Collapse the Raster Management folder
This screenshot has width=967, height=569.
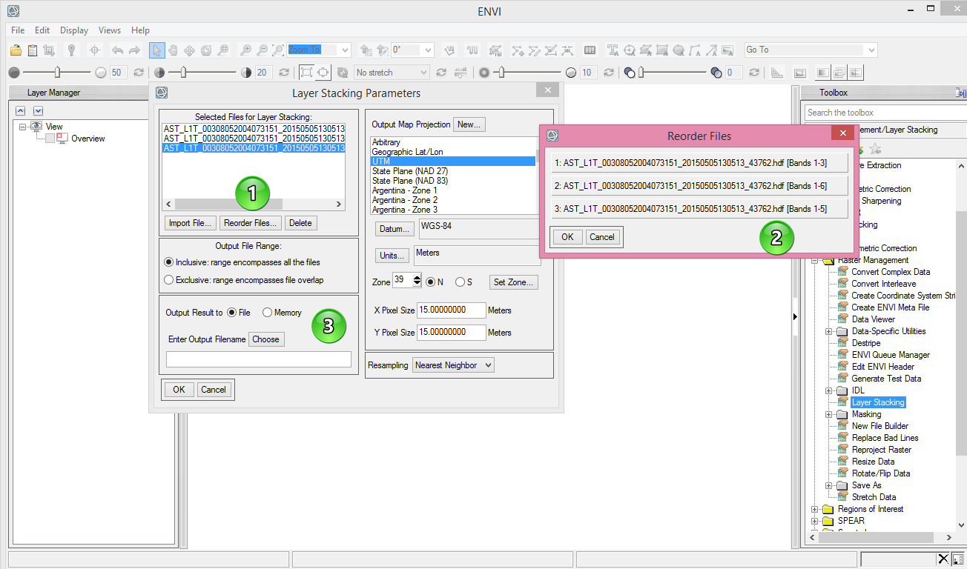click(x=815, y=260)
